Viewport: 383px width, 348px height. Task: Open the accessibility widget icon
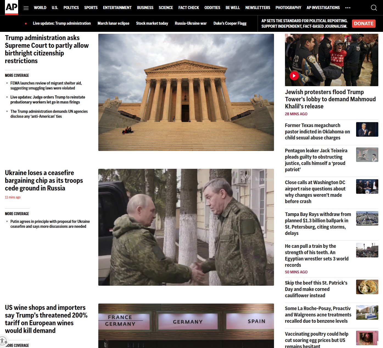click(3, 341)
